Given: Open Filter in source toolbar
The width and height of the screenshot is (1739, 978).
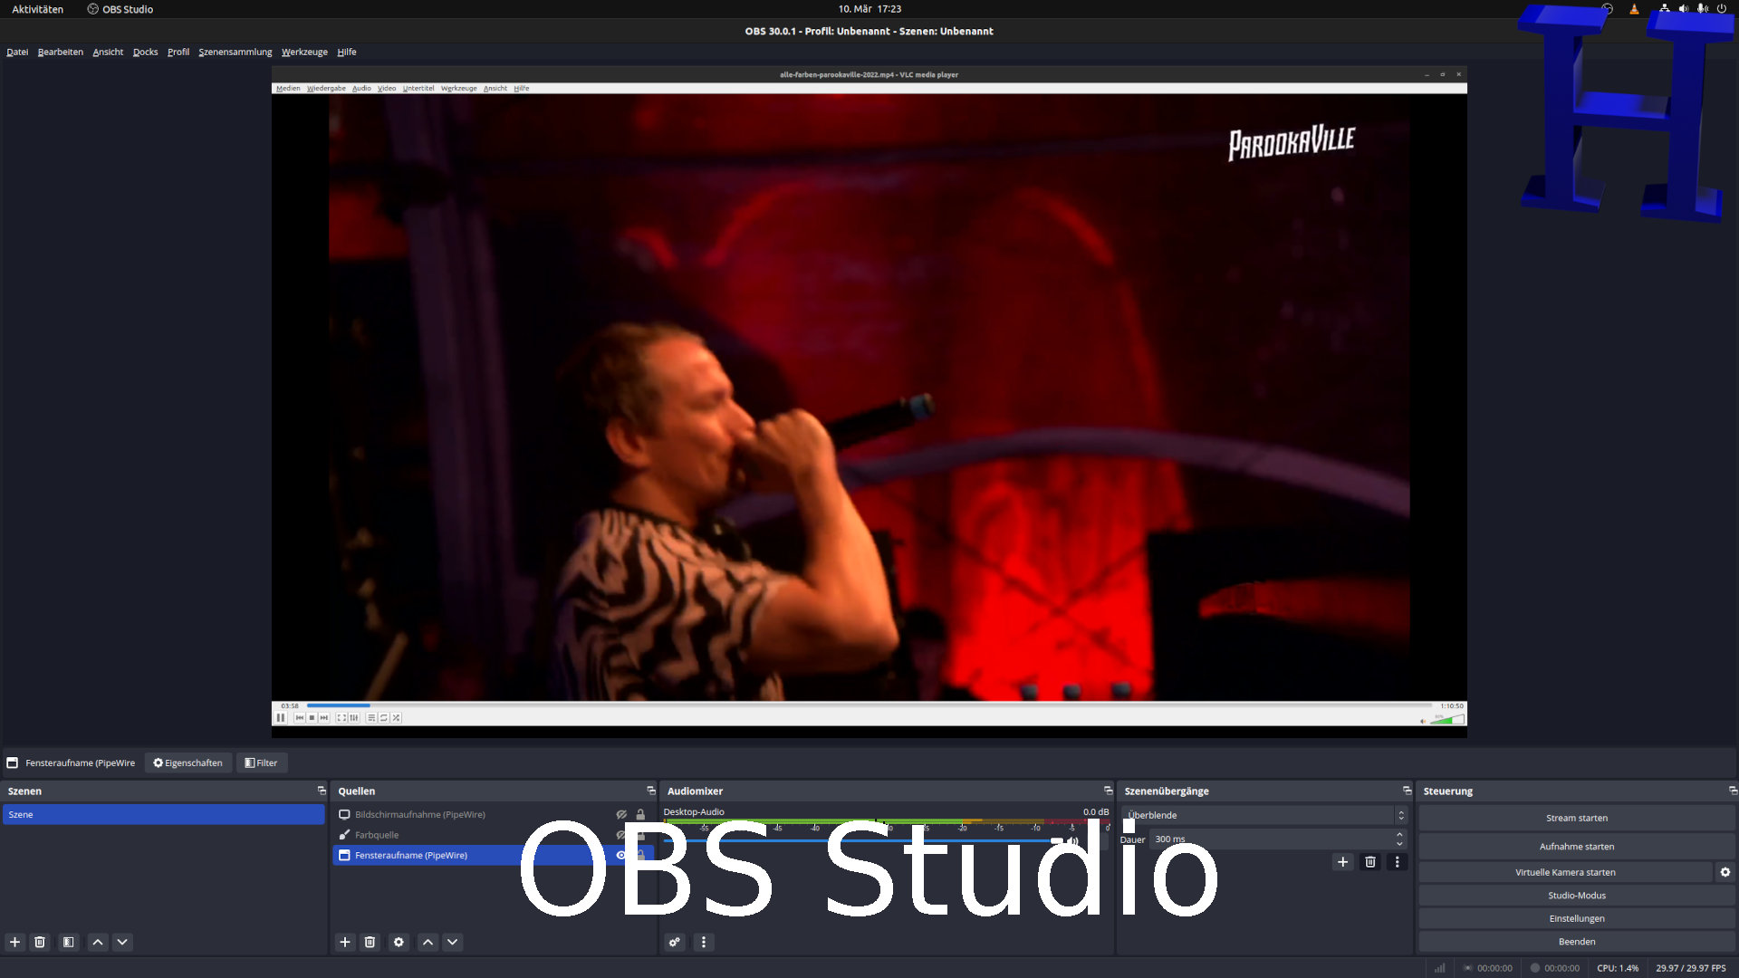Looking at the screenshot, I should tap(262, 762).
